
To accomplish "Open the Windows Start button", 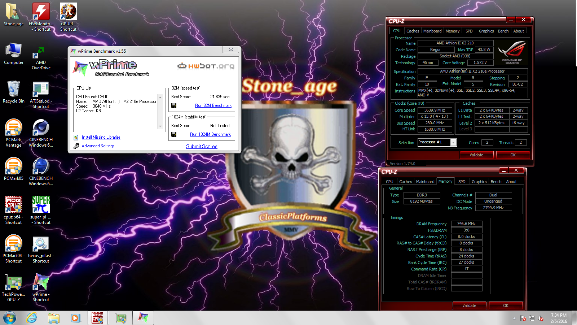I will [x=10, y=318].
